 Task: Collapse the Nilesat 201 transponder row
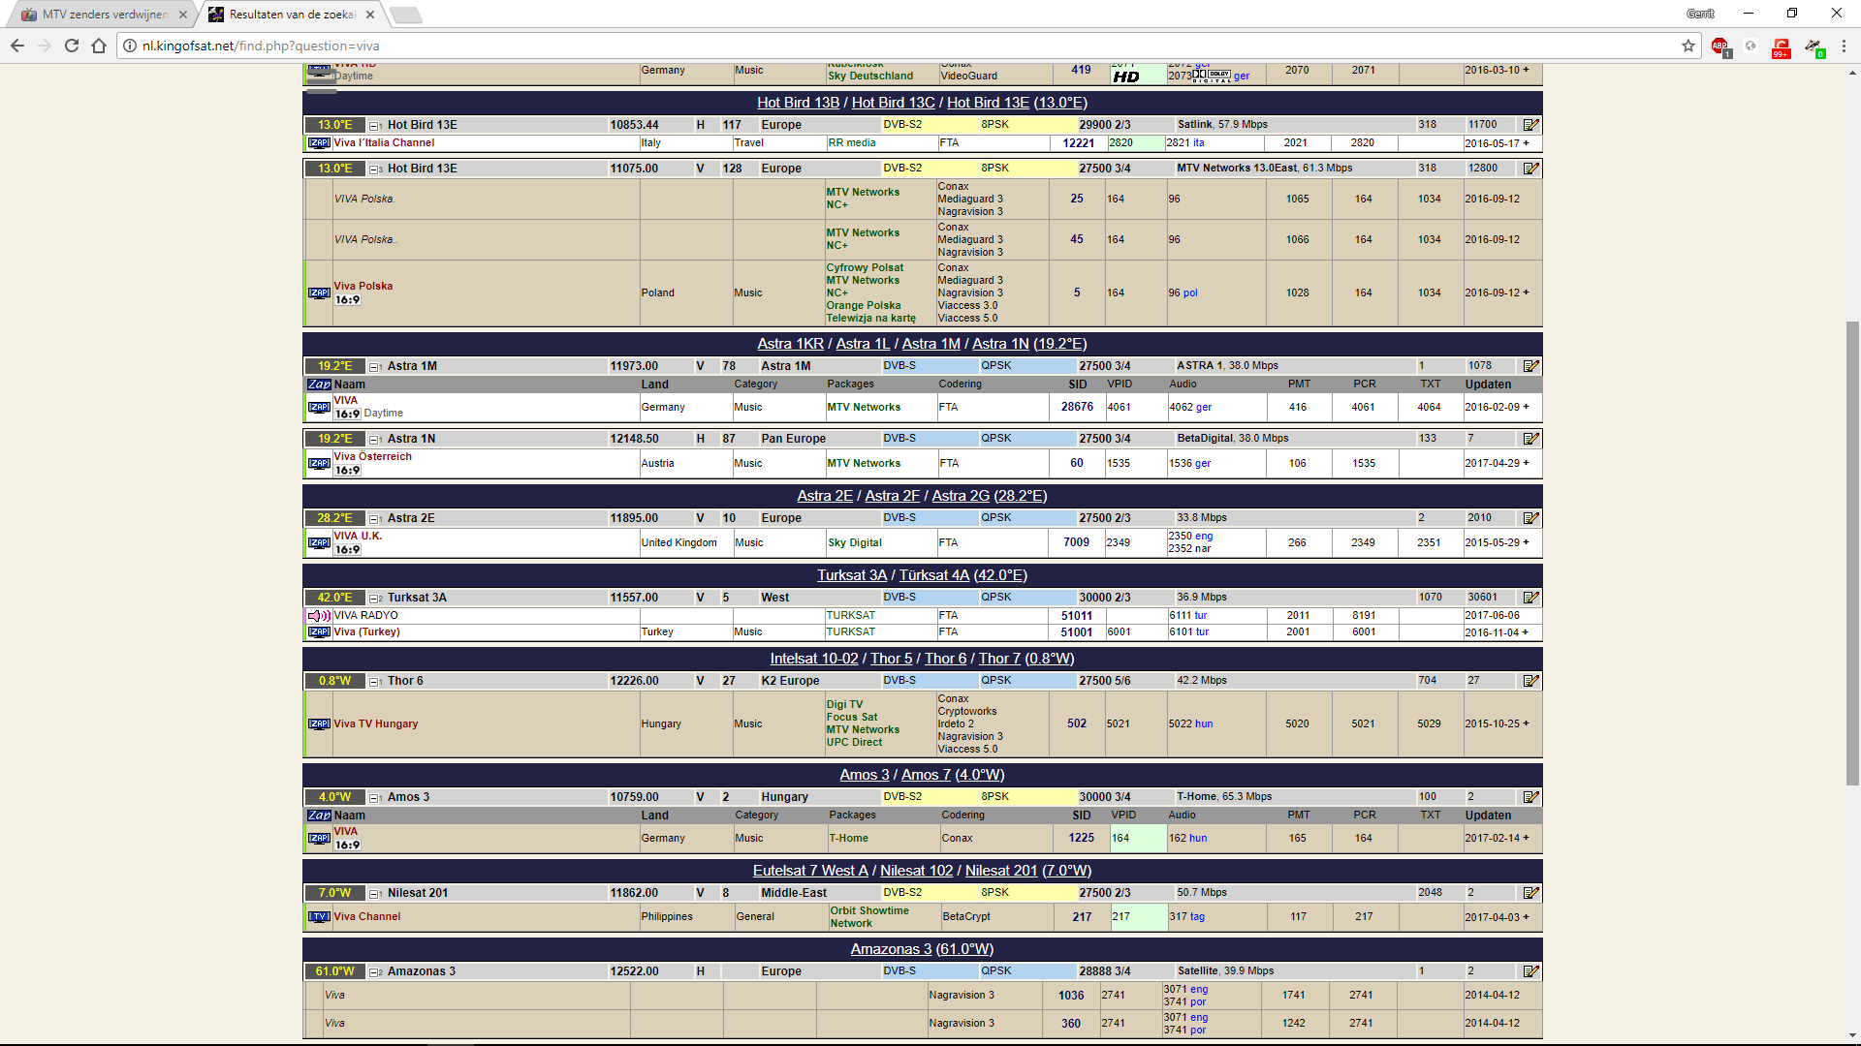pos(375,893)
